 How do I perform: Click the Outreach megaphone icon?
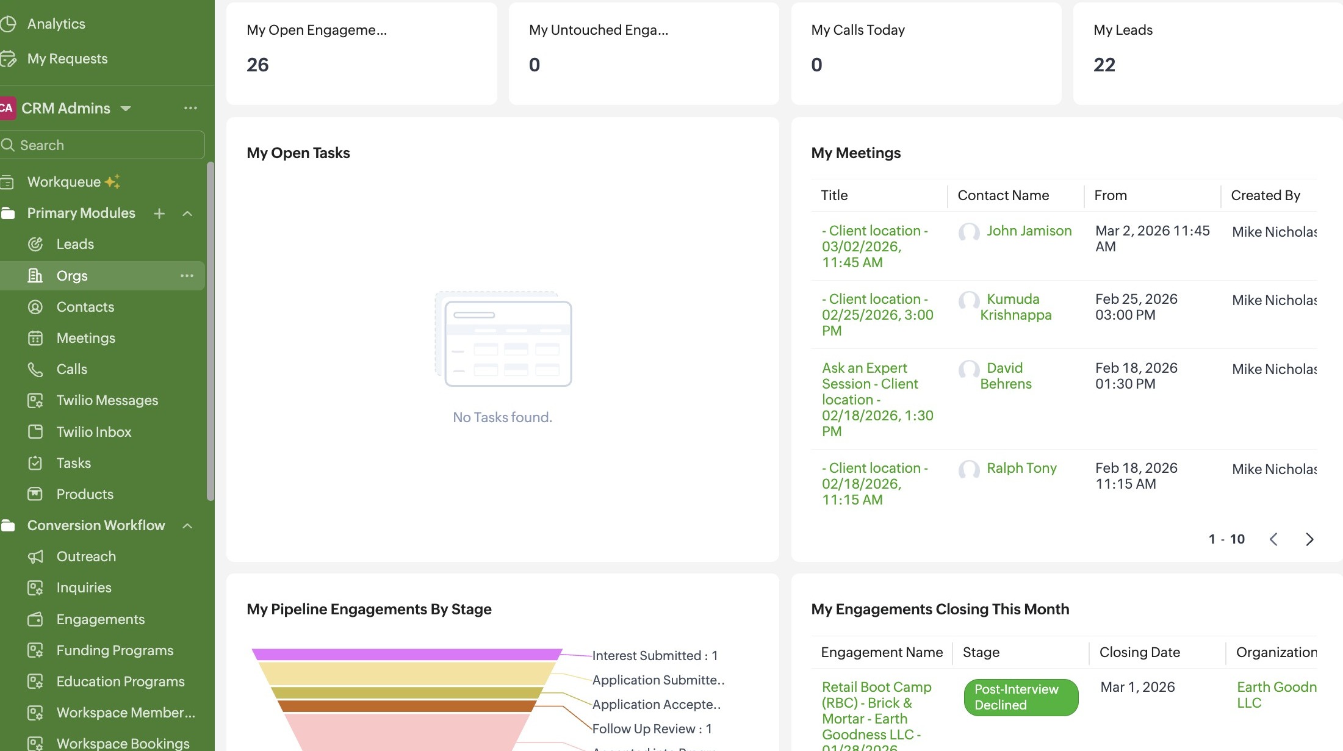click(35, 556)
